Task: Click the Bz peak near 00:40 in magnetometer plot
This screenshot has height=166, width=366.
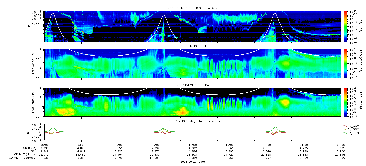Action: tap(53, 127)
